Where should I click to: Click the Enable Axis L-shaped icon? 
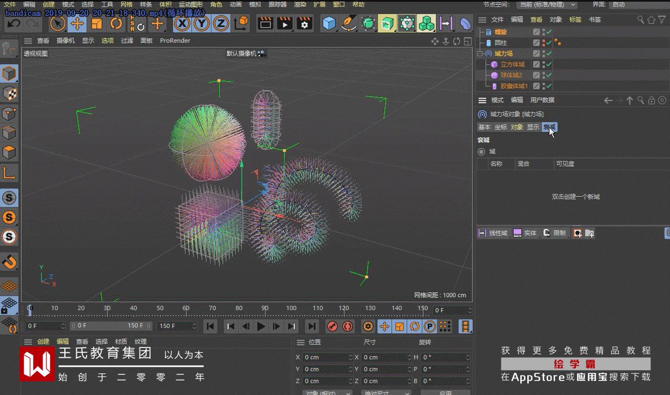9,173
